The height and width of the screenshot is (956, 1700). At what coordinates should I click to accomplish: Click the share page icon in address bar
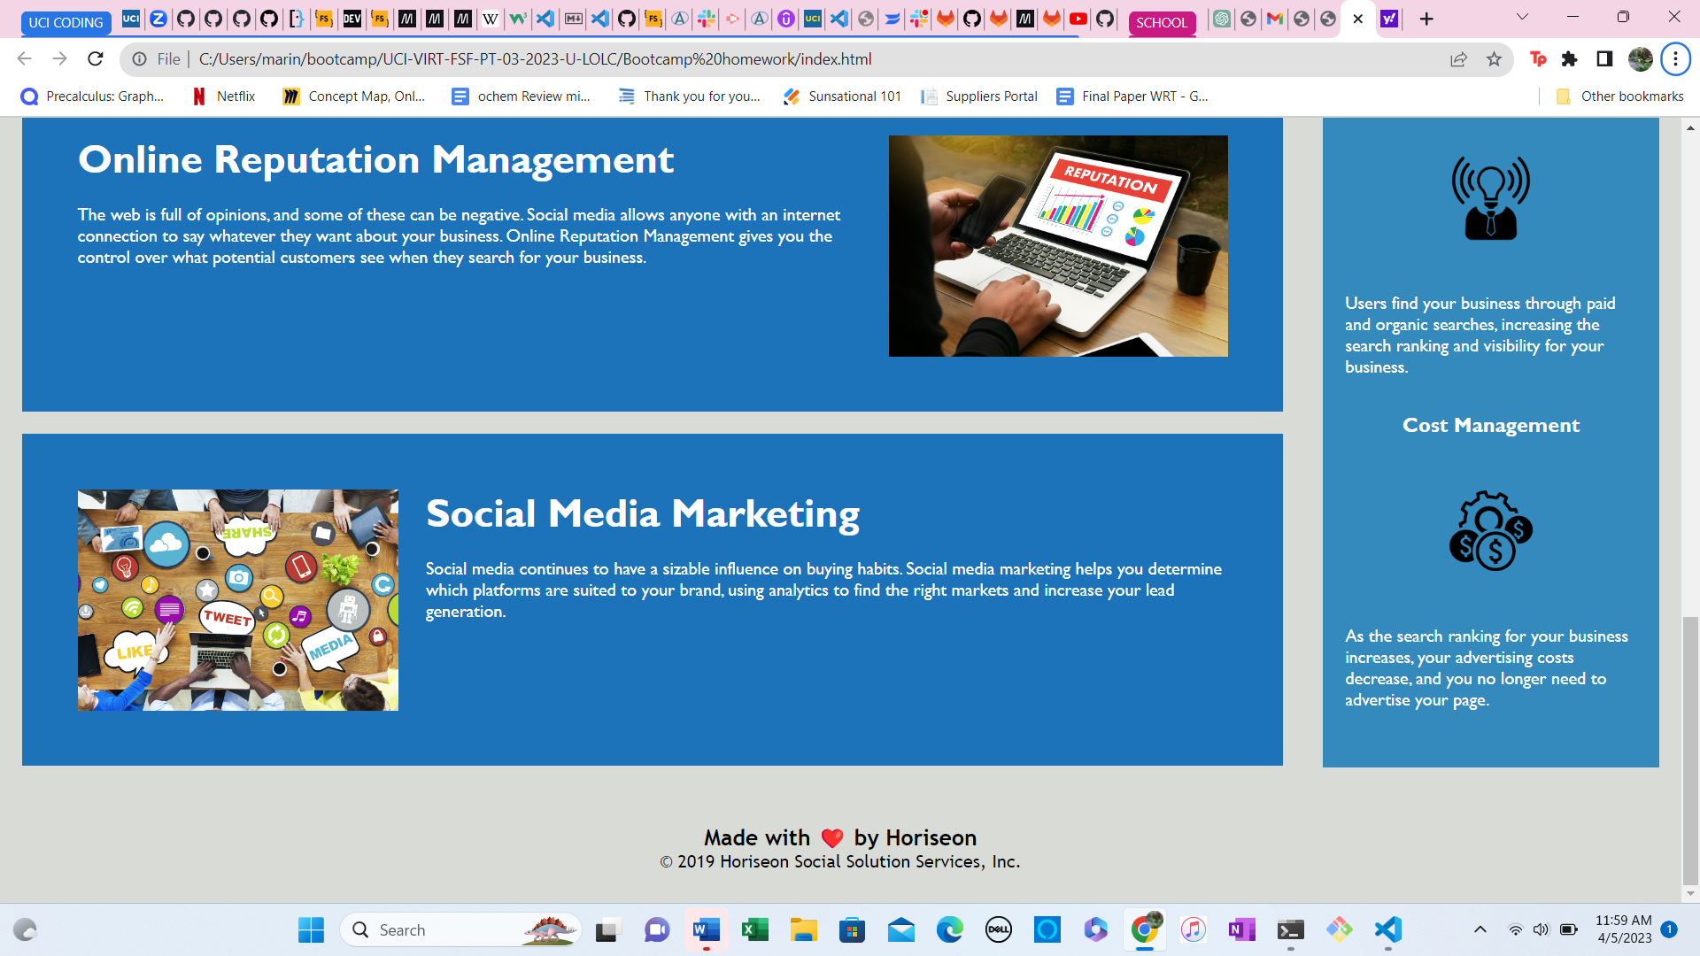[1458, 59]
